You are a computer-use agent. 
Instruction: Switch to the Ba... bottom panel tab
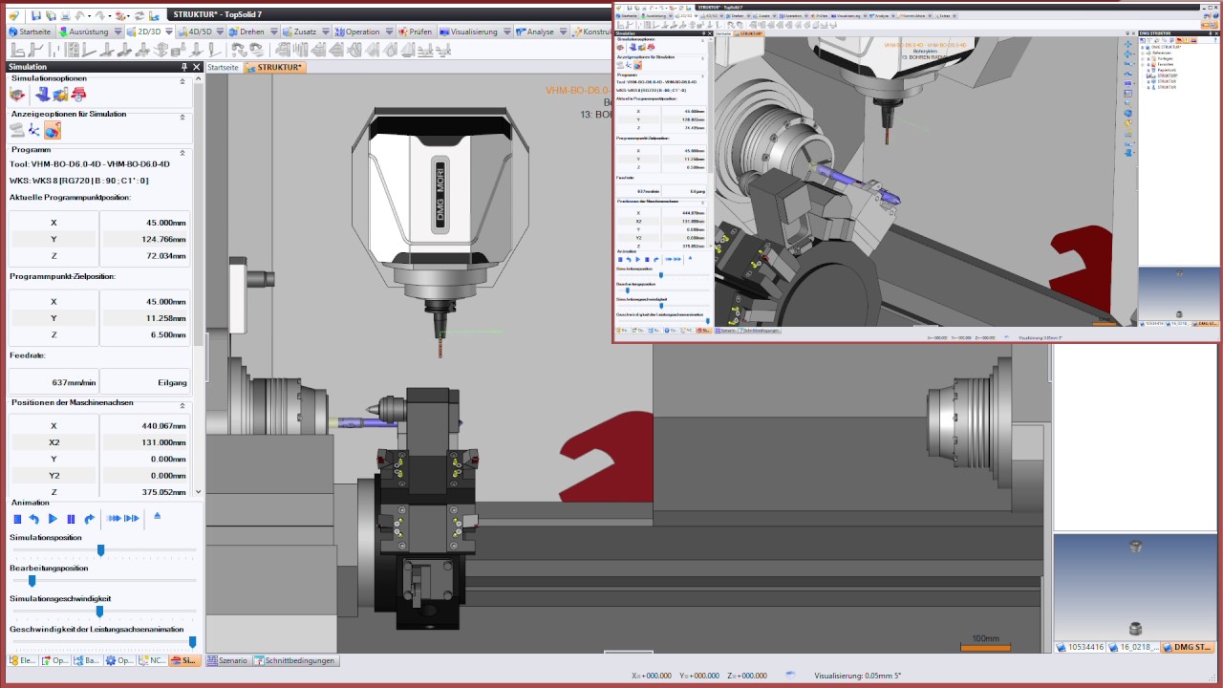(x=88, y=660)
